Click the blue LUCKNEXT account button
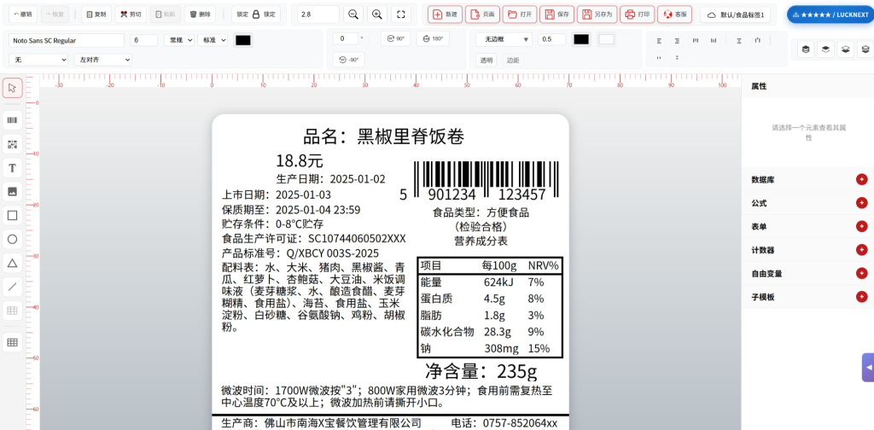 (x=830, y=15)
